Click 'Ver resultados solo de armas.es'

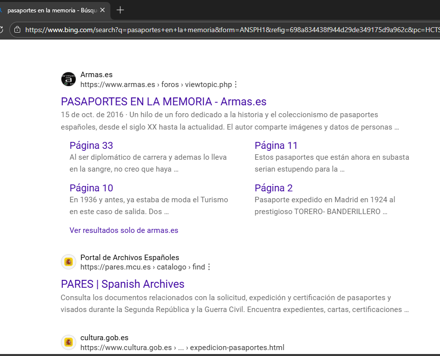tap(124, 230)
